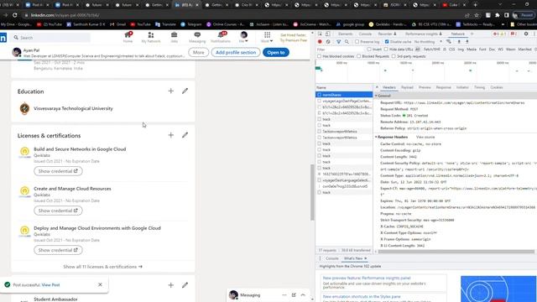Check Has blocked cookies checkbox
Image resolution: width=537 pixels, height=302 pixels.
319,56
